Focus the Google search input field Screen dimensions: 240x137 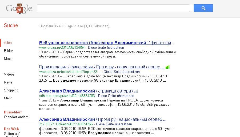pos(113,8)
